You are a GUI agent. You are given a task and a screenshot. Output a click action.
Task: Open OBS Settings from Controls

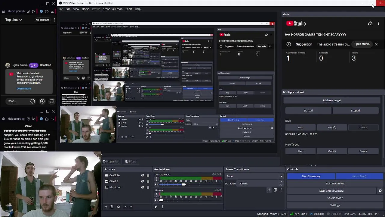(x=335, y=205)
